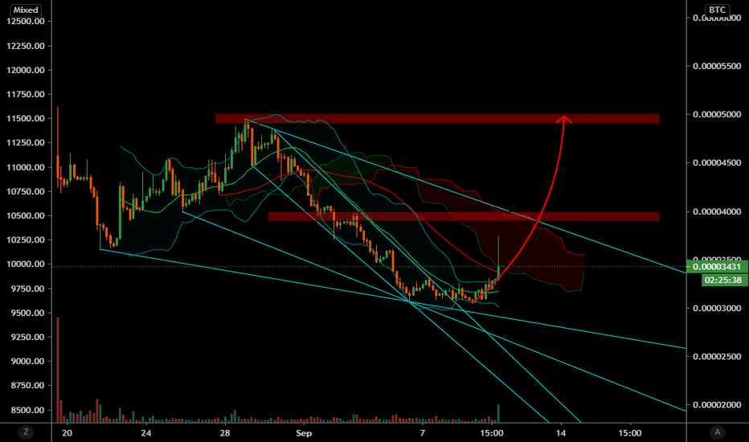Click the 12000.00 left axis label
This screenshot has width=749, height=442.
pos(26,70)
